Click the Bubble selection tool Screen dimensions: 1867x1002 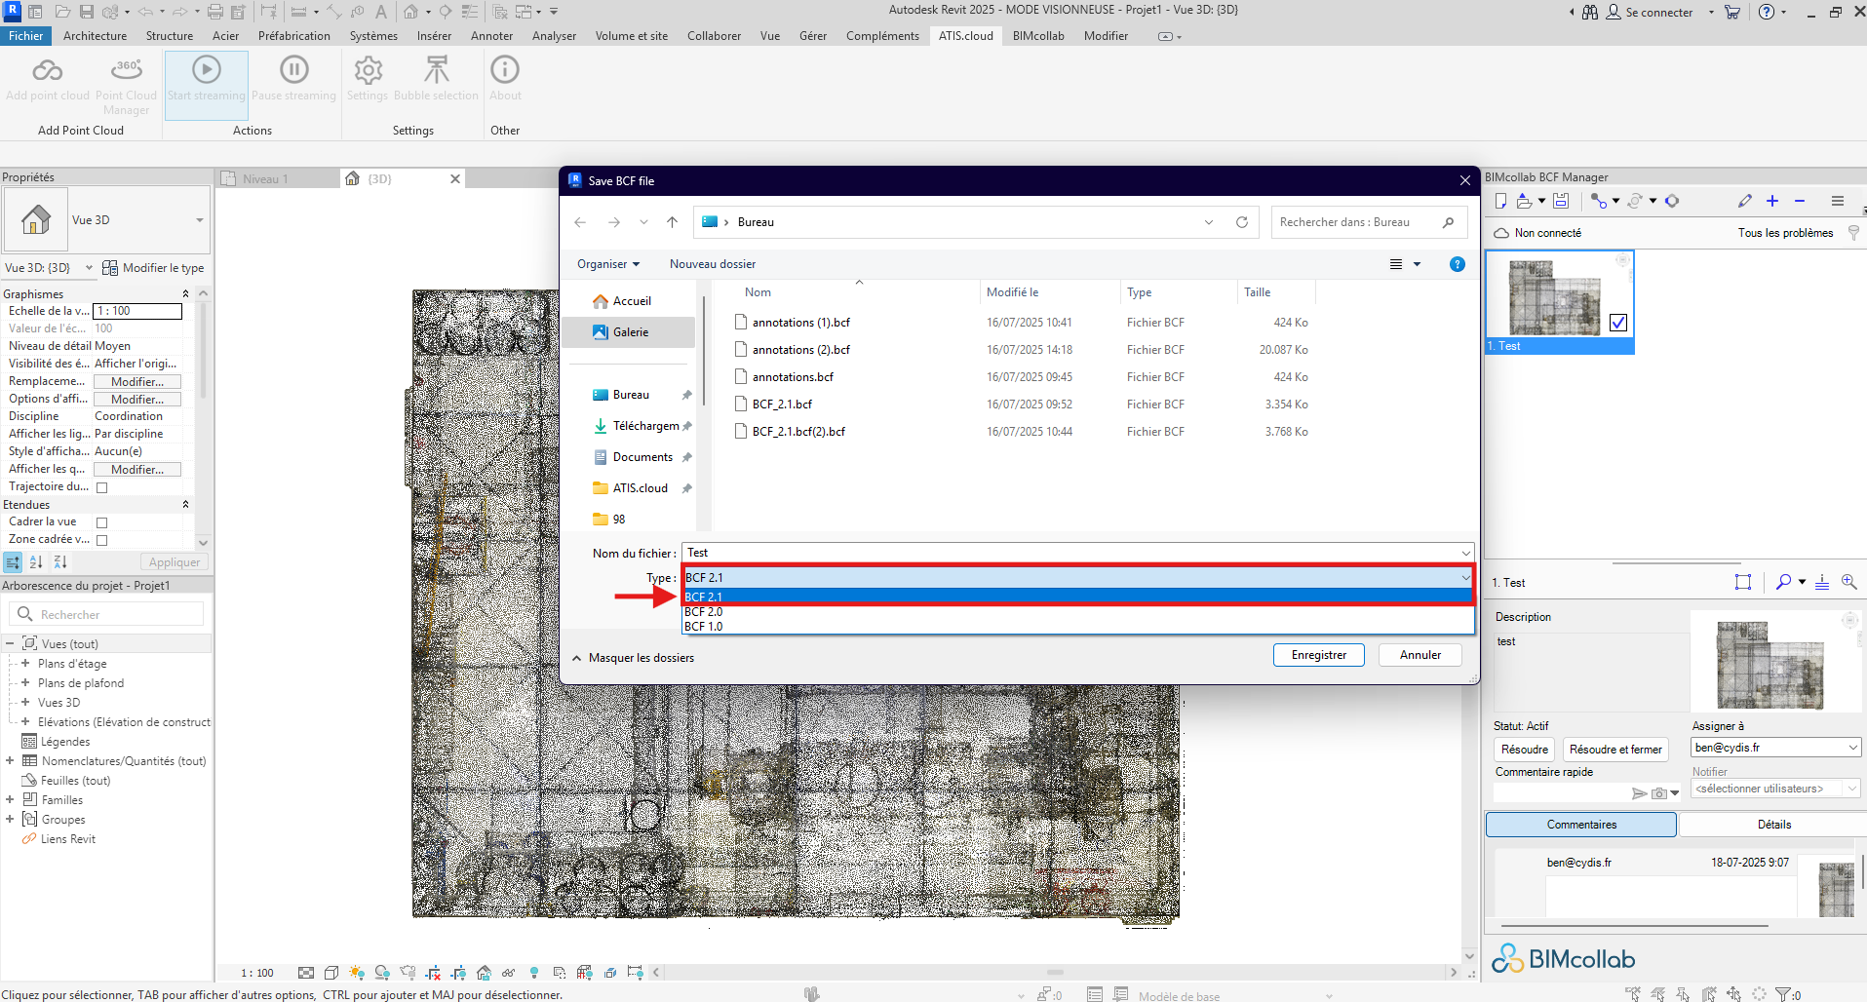pos(436,70)
